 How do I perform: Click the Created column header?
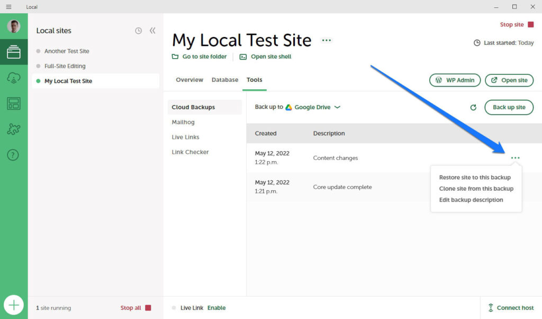coord(266,134)
